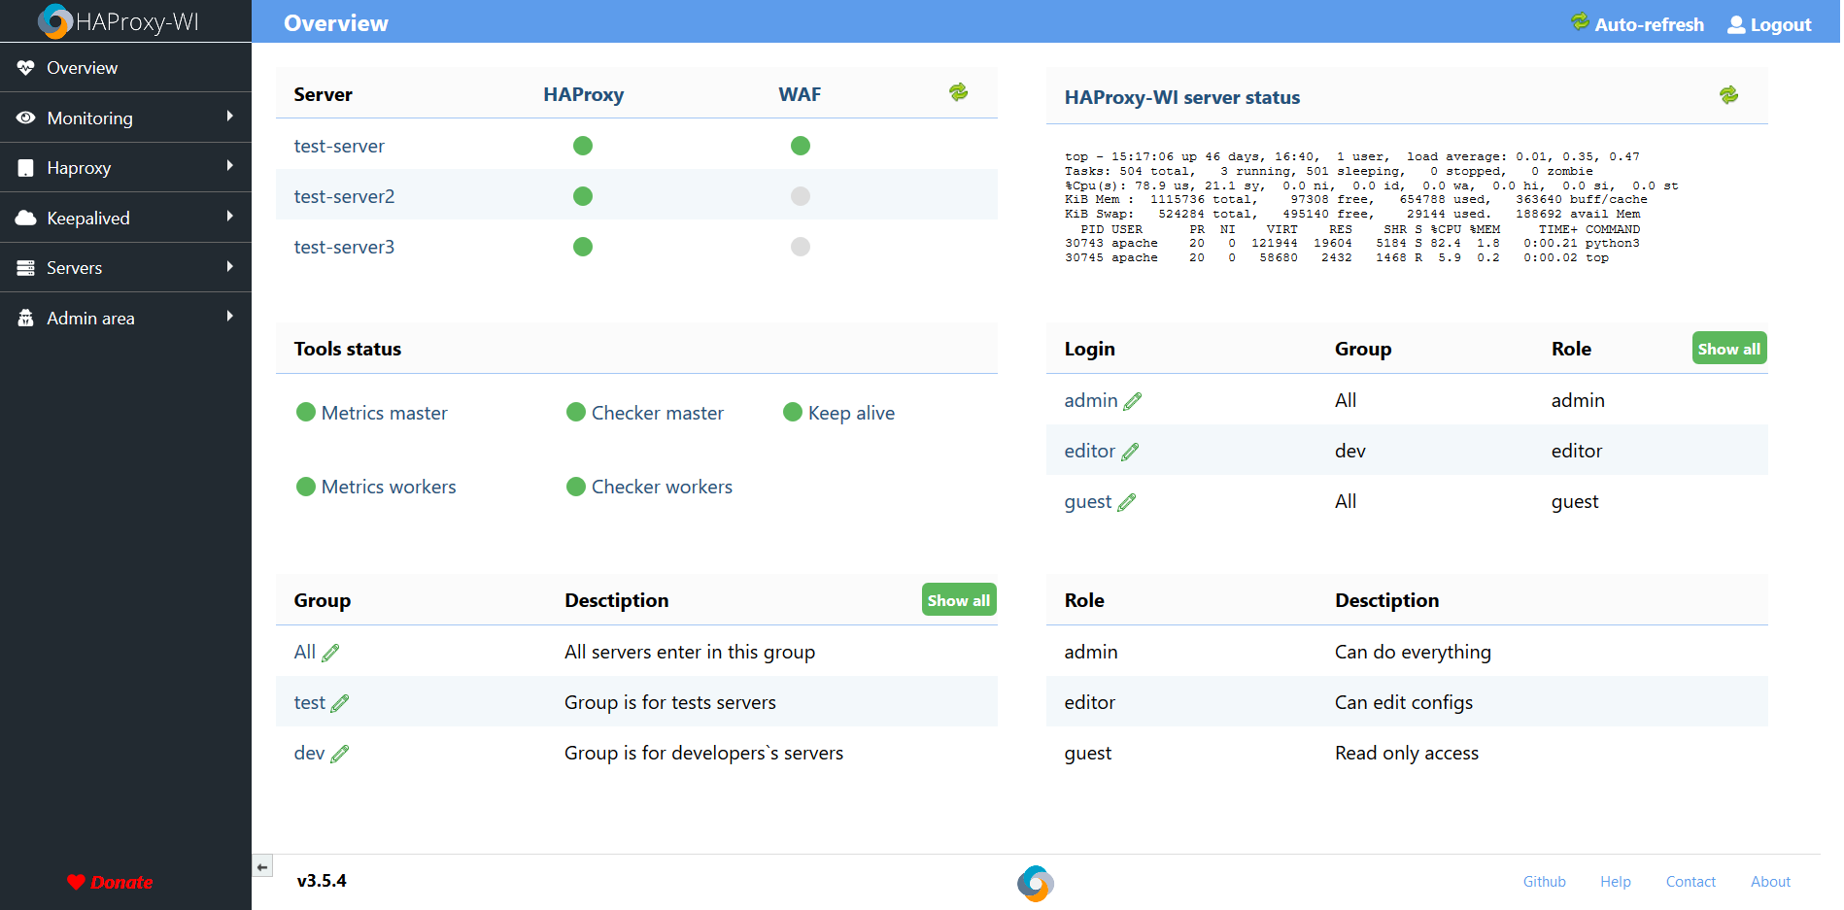Edit the admin user via pencil icon

click(1133, 401)
